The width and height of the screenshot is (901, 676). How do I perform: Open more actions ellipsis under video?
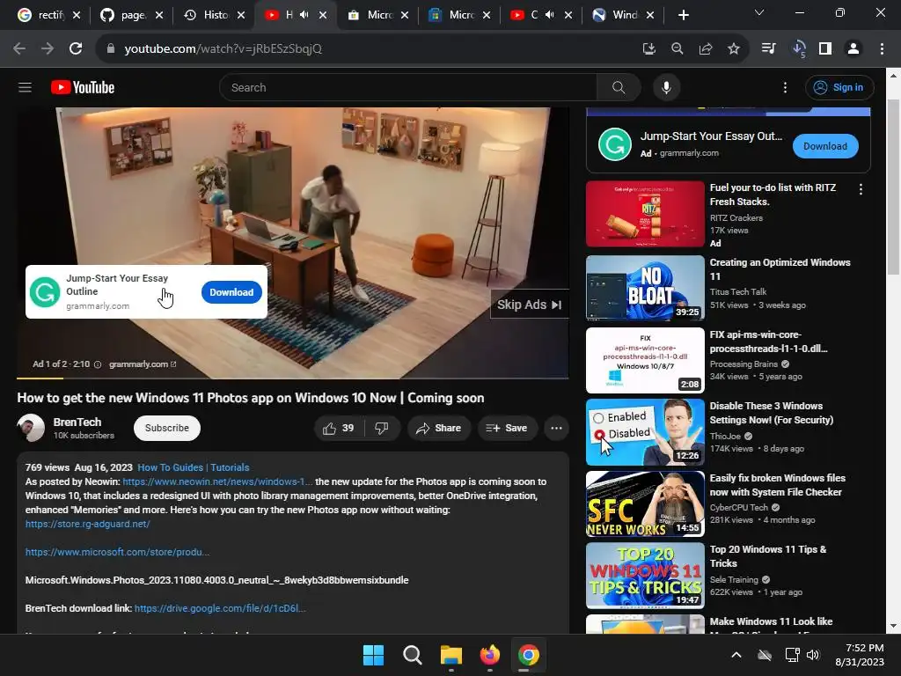(x=556, y=429)
